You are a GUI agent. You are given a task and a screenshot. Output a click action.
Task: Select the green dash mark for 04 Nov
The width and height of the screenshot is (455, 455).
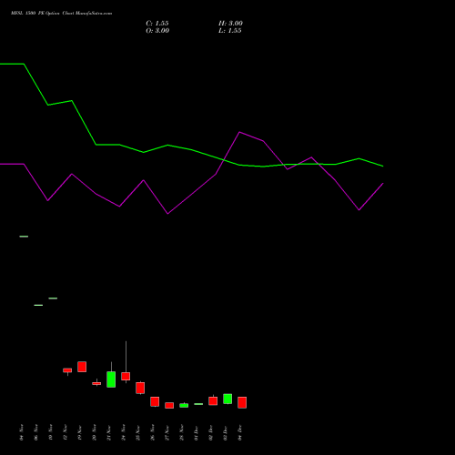24,237
